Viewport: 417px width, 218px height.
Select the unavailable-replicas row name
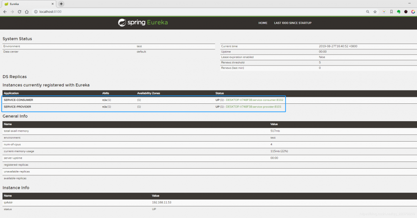click(17, 171)
